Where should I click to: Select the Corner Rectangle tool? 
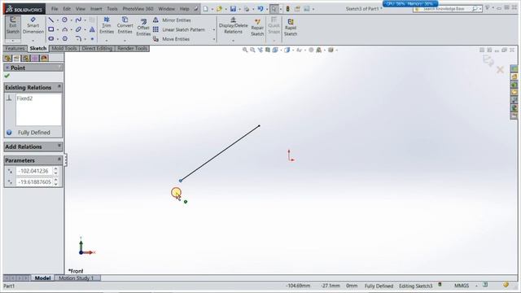50,29
